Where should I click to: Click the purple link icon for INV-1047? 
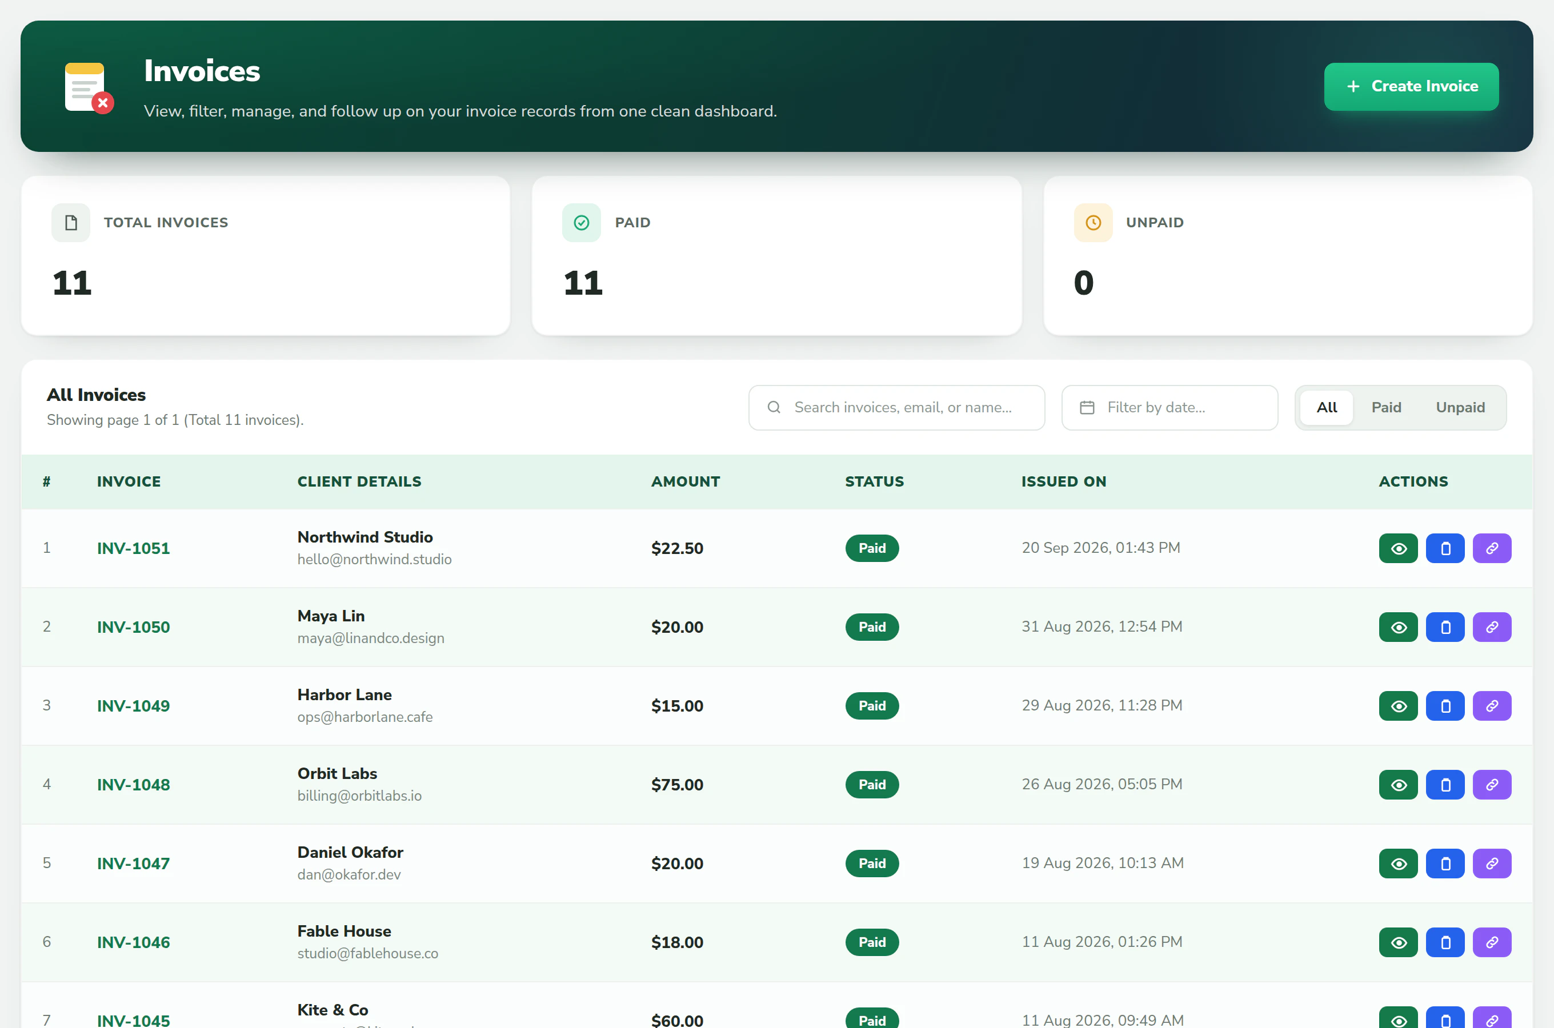point(1492,863)
